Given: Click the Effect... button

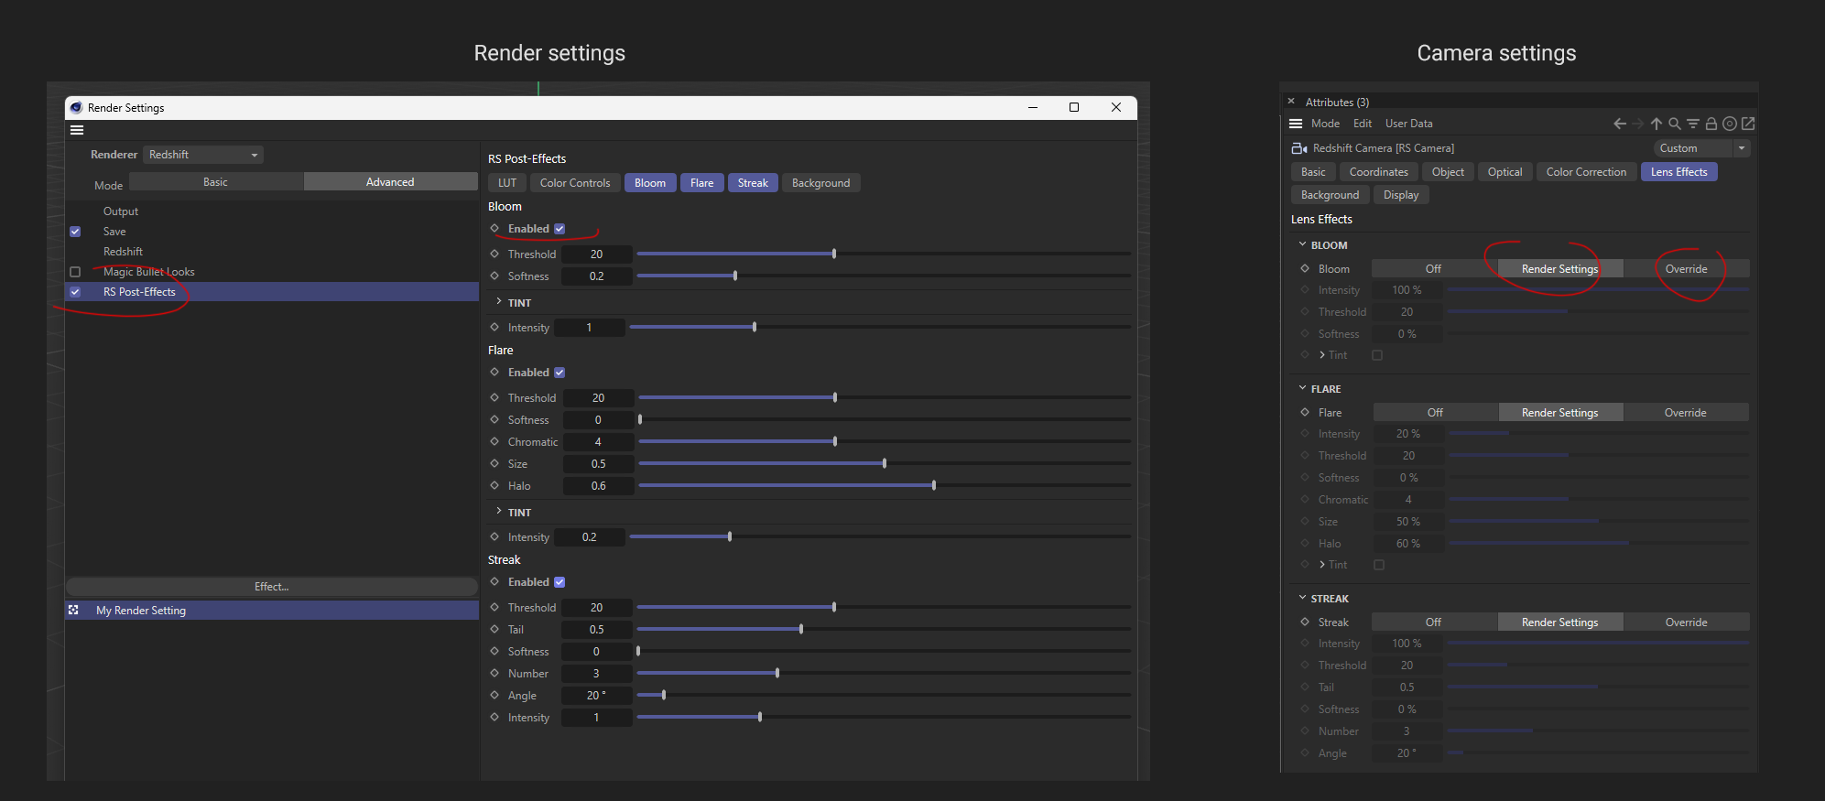Looking at the screenshot, I should pyautogui.click(x=271, y=587).
